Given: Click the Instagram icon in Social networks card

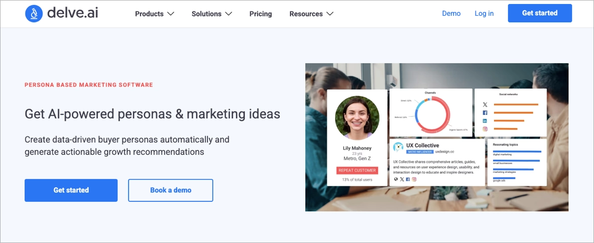Looking at the screenshot, I should tap(485, 129).
